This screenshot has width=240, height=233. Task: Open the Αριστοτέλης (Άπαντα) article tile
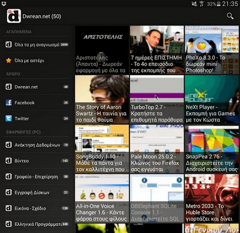[102, 50]
